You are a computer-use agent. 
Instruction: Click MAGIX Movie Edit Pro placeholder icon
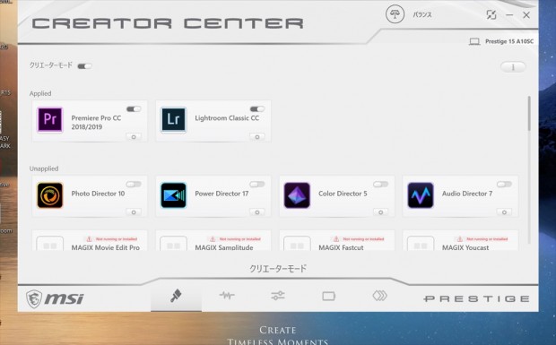[50, 244]
